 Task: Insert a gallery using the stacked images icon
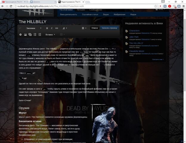click(30, 35)
